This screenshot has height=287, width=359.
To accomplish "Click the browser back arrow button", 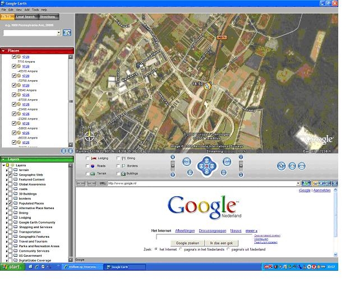I will 80,183.
